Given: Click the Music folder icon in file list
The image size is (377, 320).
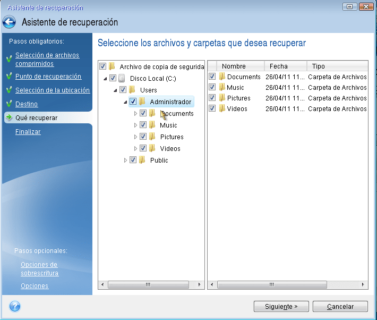Looking at the screenshot, I should (222, 87).
